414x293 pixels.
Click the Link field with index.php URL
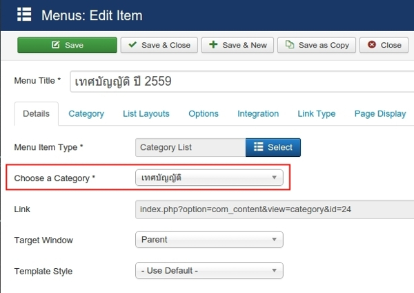point(275,209)
